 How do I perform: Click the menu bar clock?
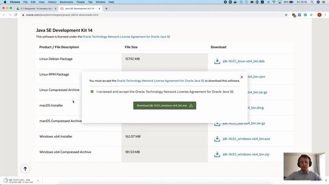(302, 2)
